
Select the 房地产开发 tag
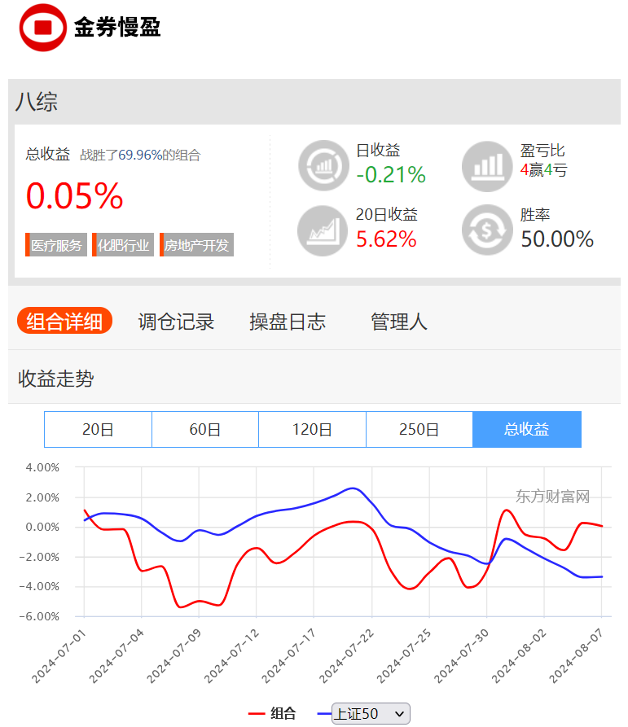point(196,245)
